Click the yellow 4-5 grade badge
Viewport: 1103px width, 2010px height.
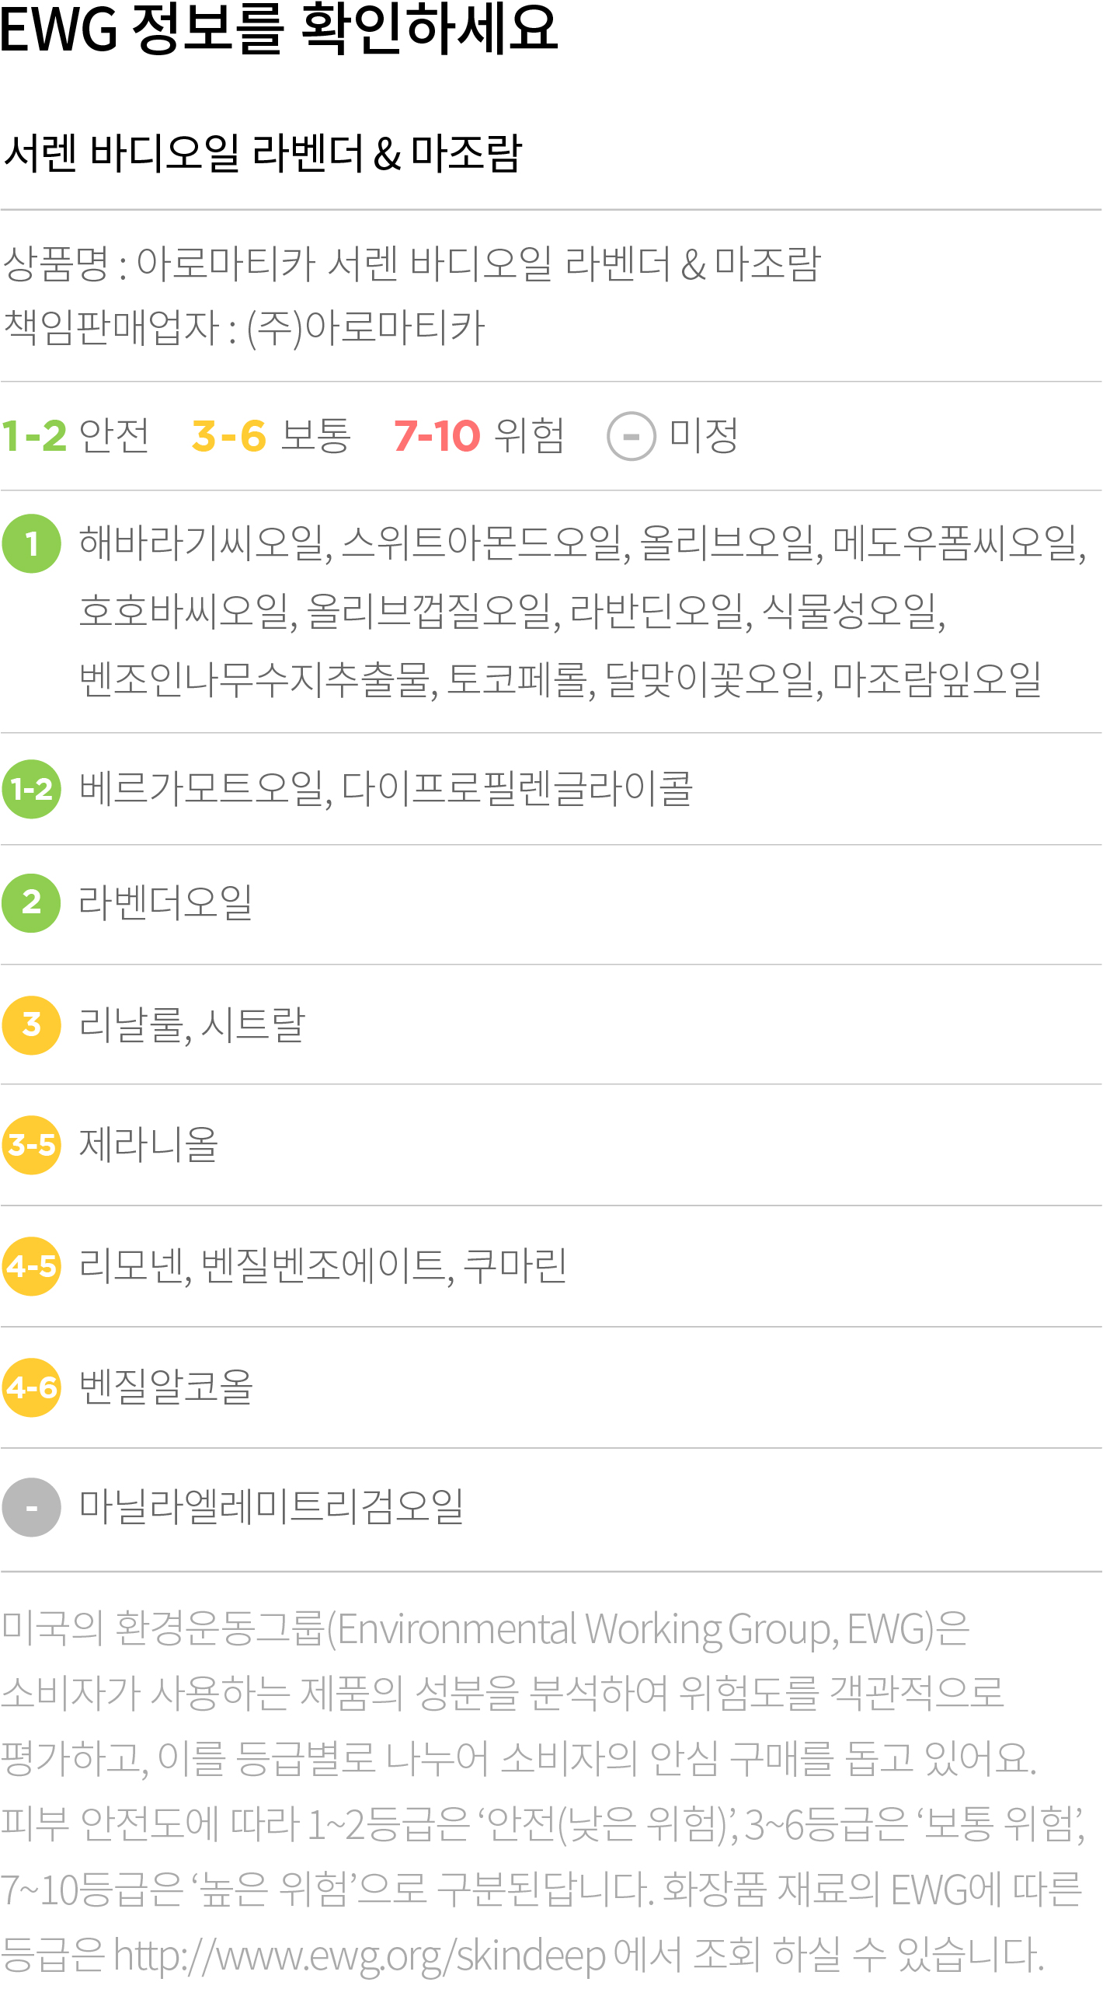31,1265
